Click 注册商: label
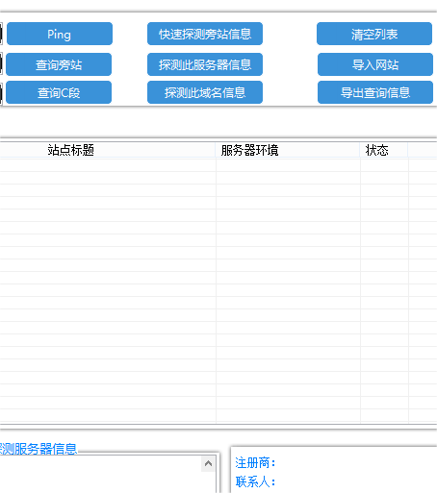Screen dimensions: 437x493 (255, 462)
